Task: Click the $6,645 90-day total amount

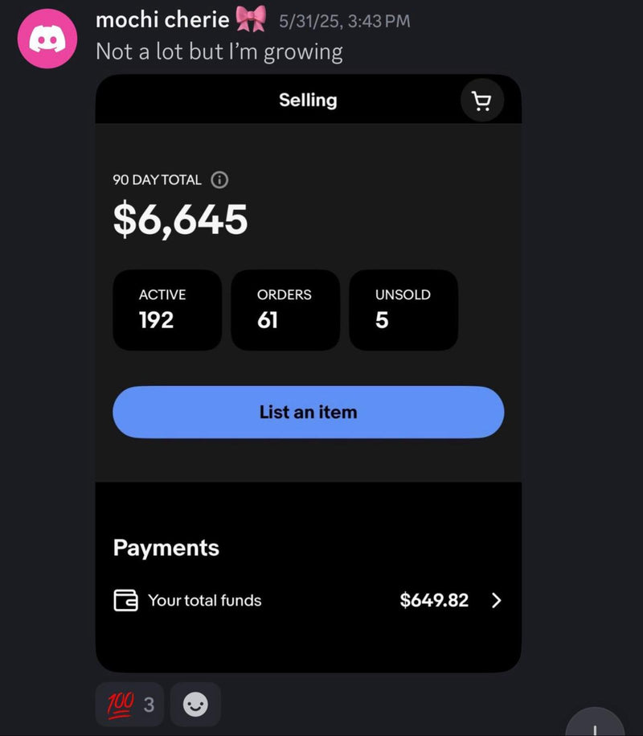Action: tap(180, 220)
